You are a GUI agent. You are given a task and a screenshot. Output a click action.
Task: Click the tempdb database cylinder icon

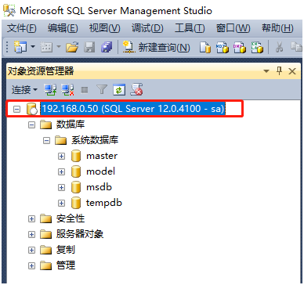(x=76, y=203)
